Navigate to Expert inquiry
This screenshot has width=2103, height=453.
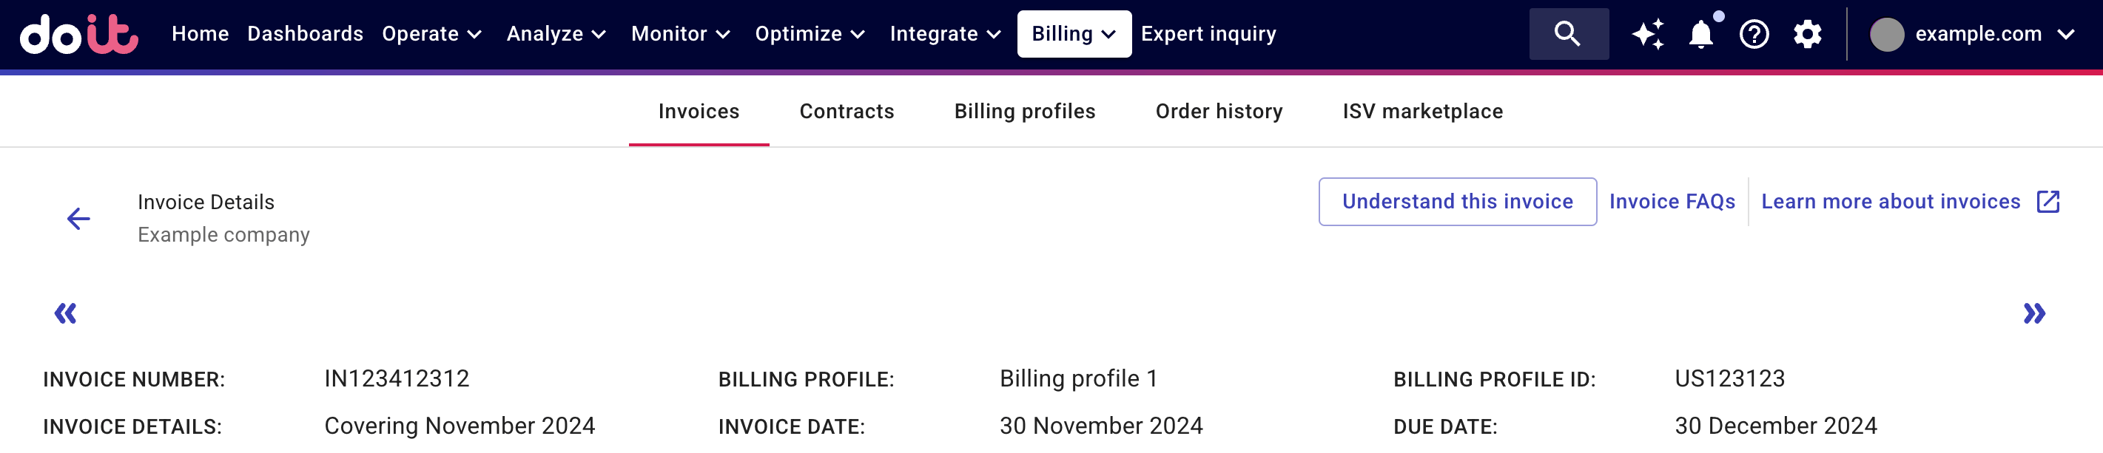coord(1208,34)
